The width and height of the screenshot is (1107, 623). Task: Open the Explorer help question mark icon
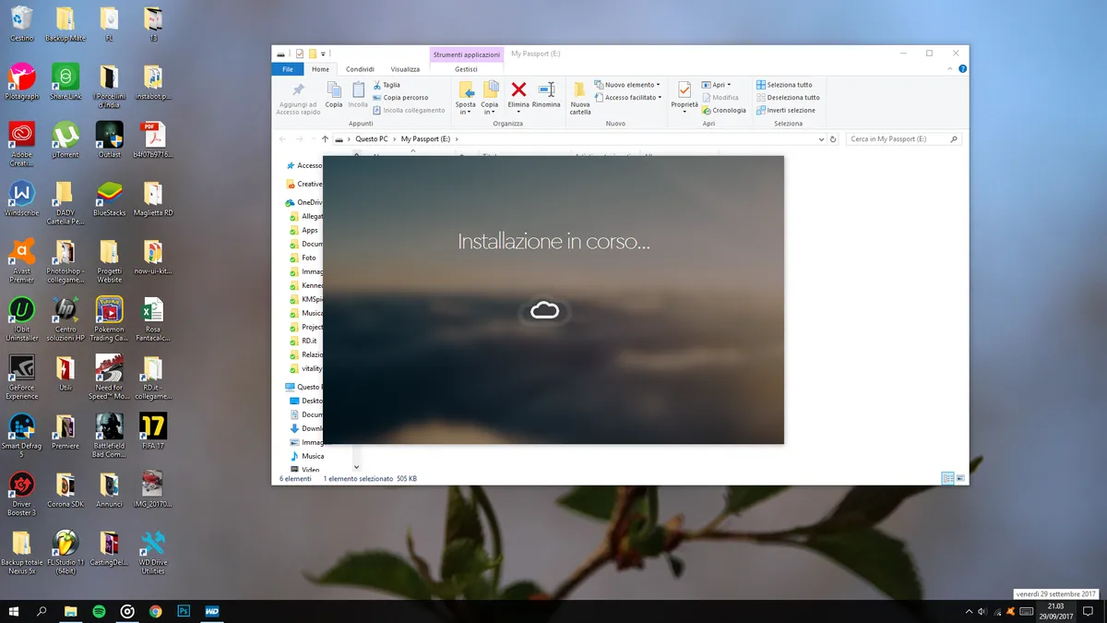962,69
